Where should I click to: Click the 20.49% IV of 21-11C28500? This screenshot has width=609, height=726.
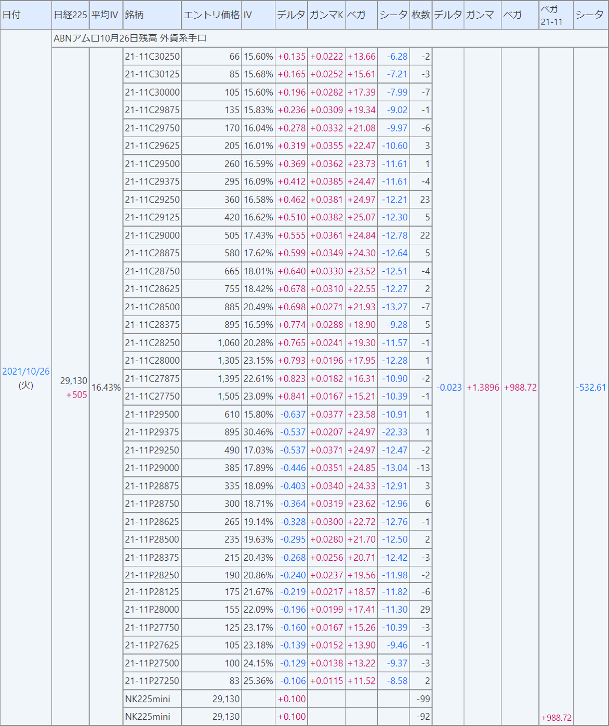click(258, 308)
